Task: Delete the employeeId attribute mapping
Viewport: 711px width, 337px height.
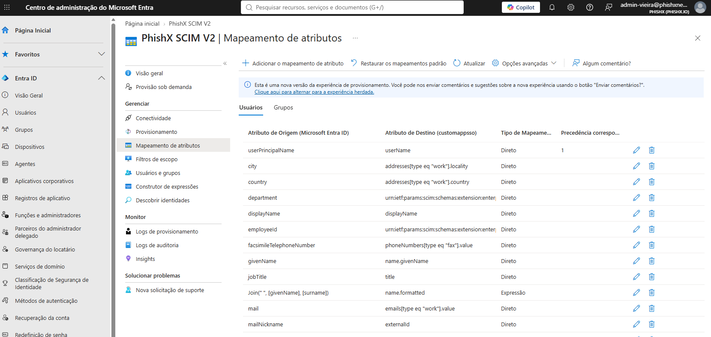Action: [651, 229]
